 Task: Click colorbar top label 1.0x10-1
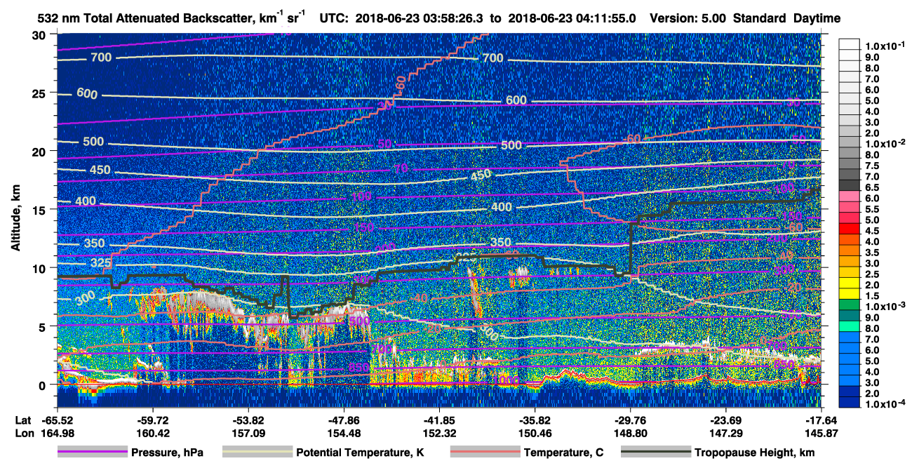(x=887, y=46)
